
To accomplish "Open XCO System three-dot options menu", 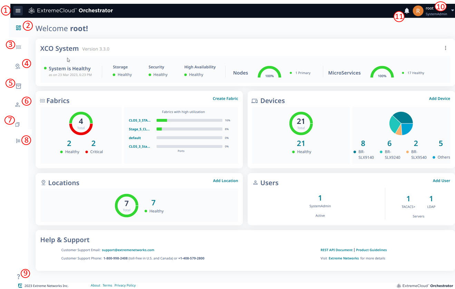I will click(x=446, y=48).
